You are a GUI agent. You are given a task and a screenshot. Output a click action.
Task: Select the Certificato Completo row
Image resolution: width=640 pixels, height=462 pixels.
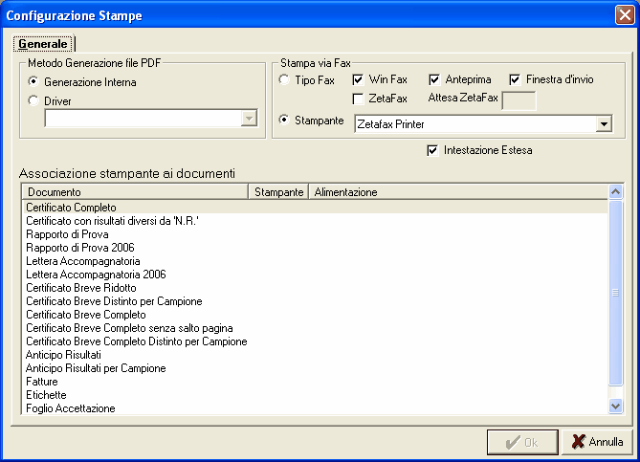316,208
